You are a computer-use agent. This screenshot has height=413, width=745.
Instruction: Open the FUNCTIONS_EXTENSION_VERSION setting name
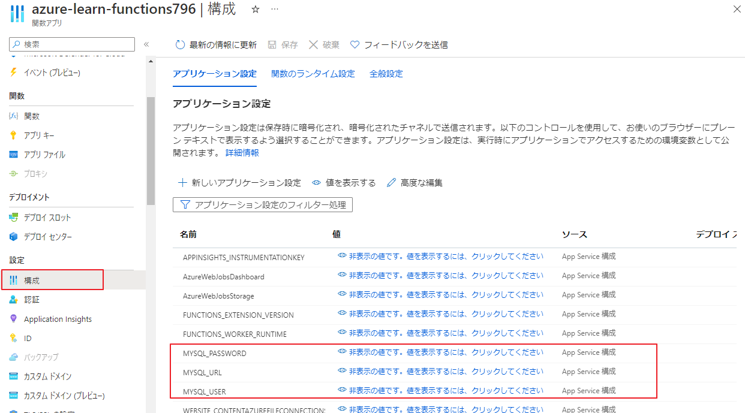pyautogui.click(x=238, y=315)
